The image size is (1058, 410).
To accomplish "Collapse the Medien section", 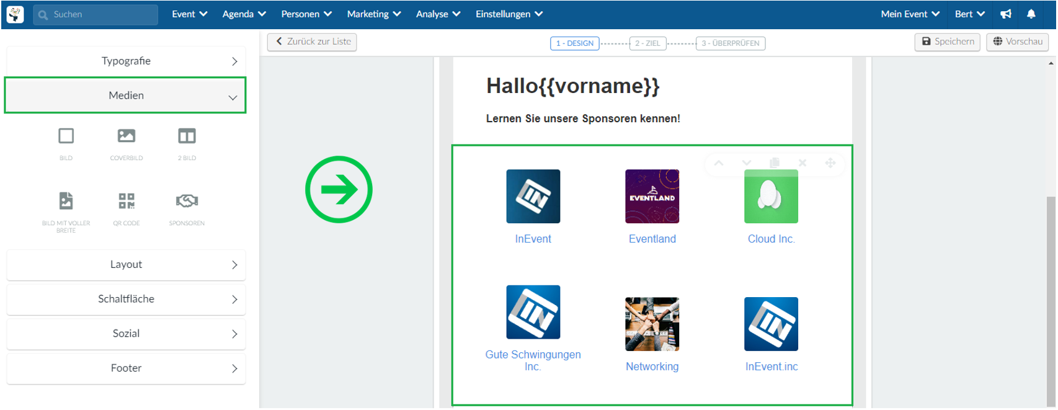I will 126,96.
